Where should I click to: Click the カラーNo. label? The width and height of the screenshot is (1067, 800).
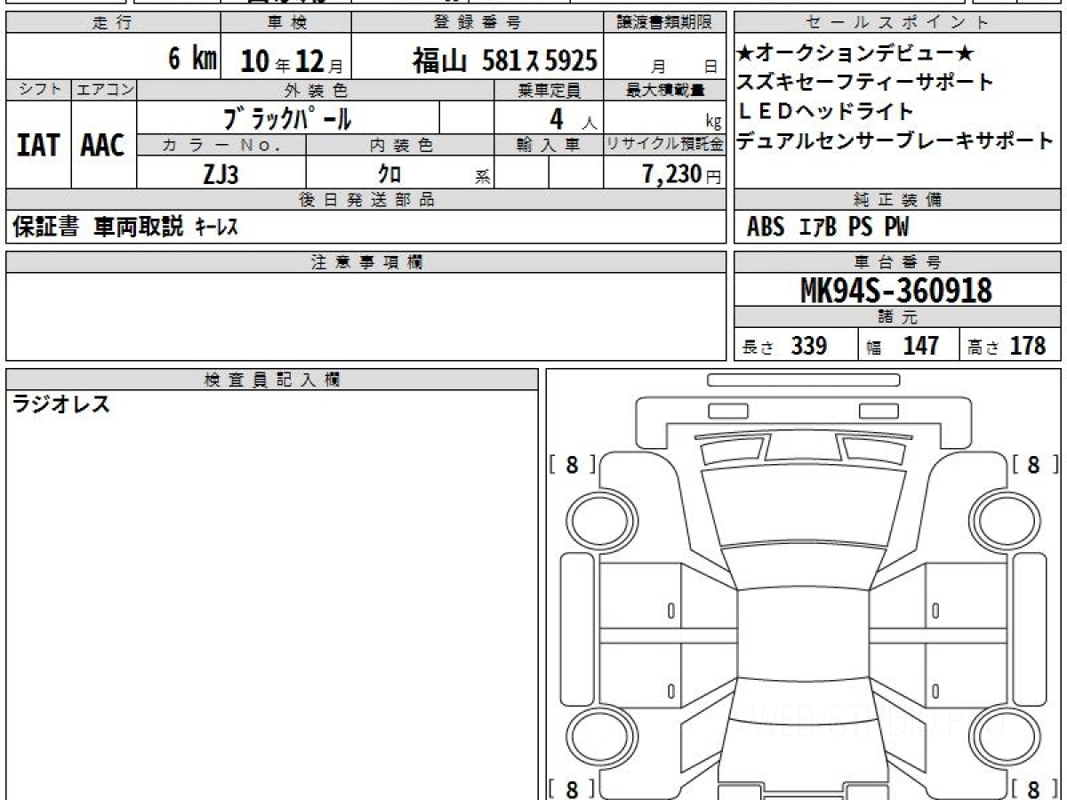tap(221, 145)
